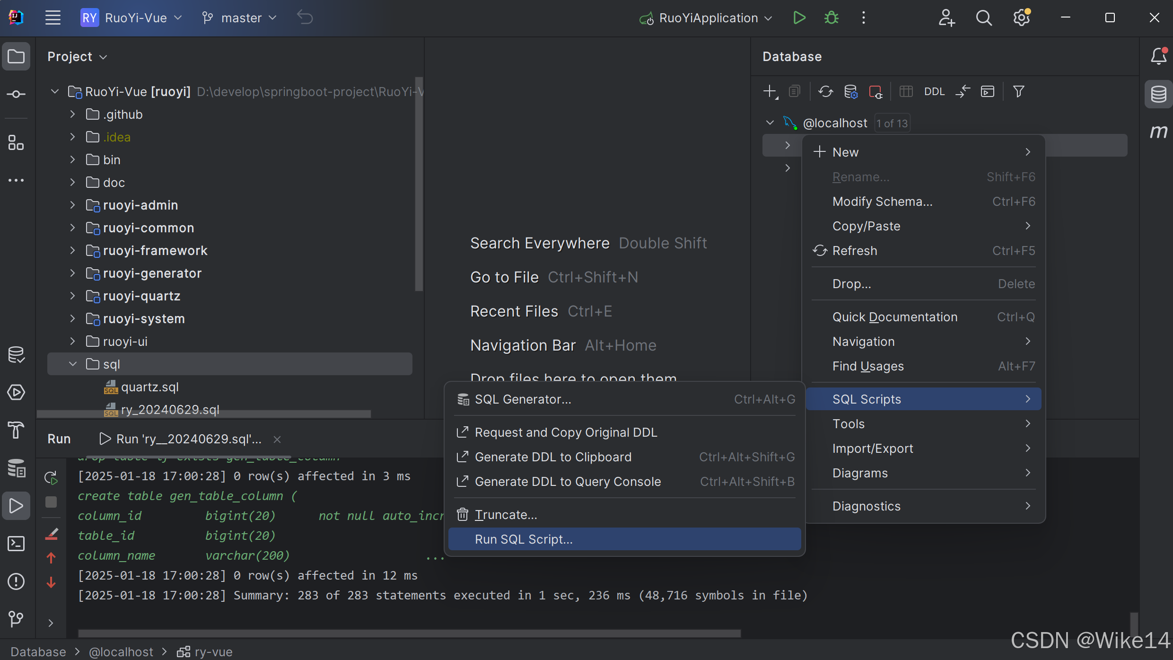The image size is (1173, 660).
Task: Click the ry-vue breadcrumb in status bar
Action: click(205, 651)
